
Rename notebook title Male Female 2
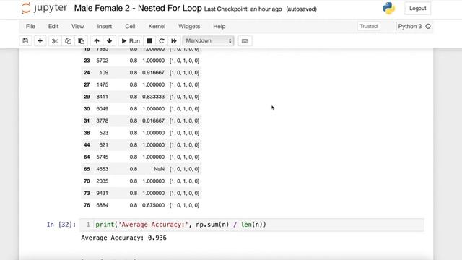(x=138, y=8)
